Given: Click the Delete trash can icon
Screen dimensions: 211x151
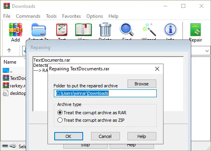Looking at the screenshot, I should click(105, 29).
